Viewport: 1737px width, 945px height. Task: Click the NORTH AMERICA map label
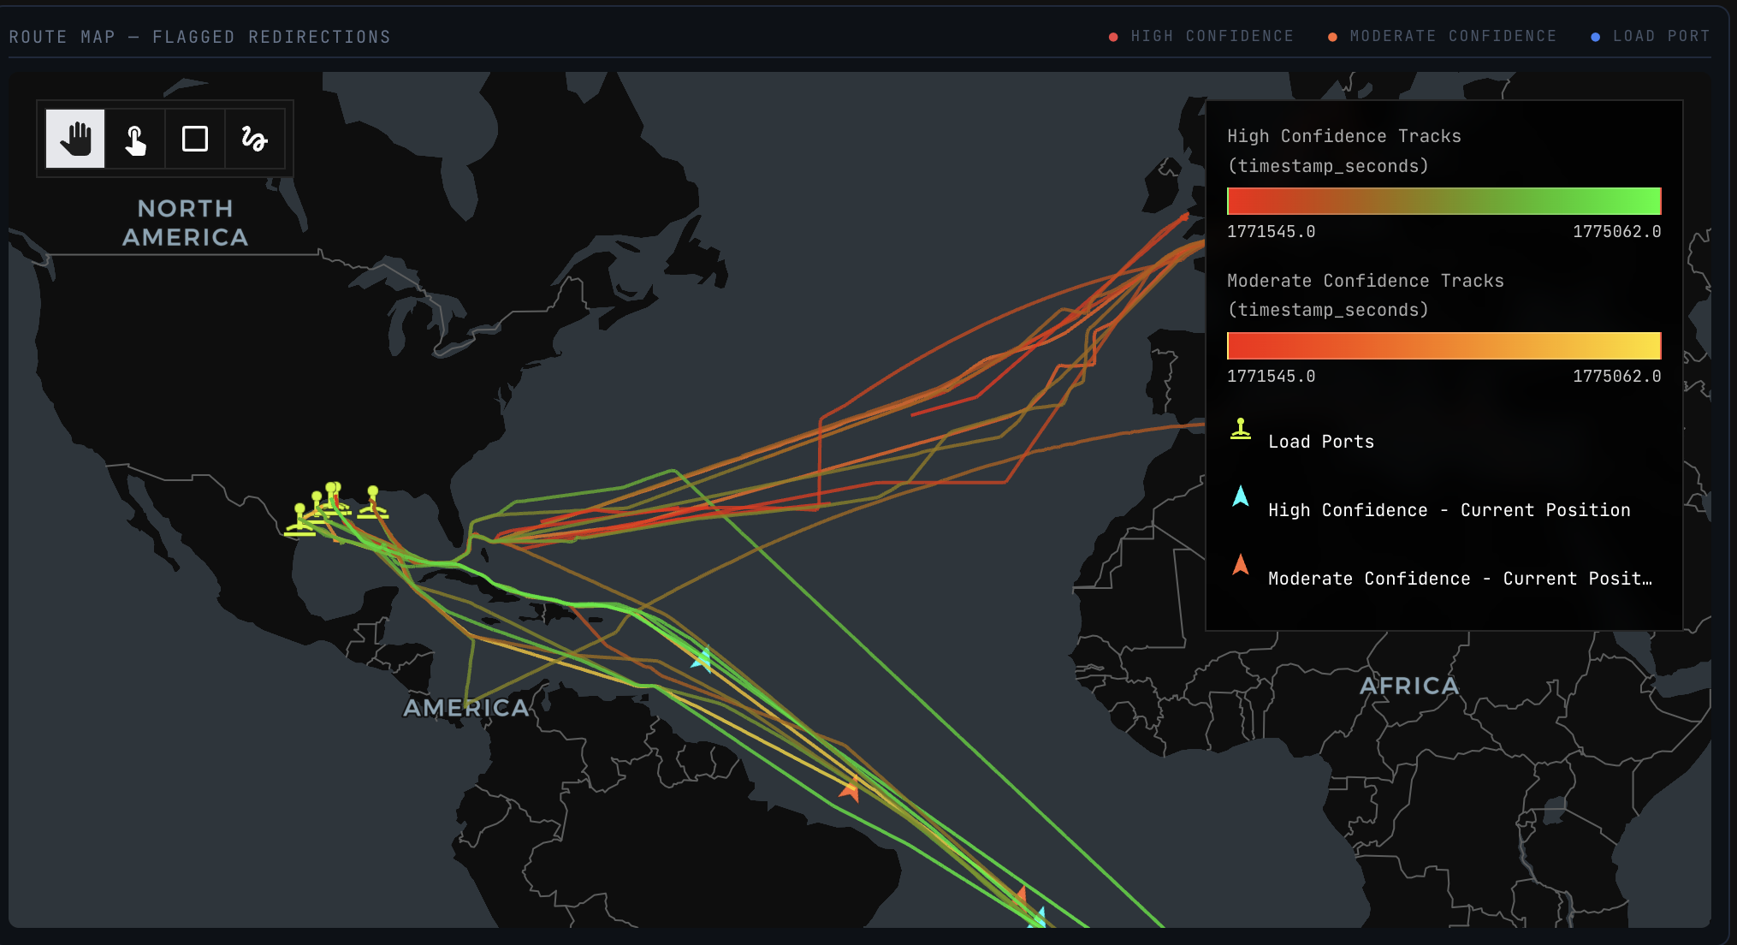click(x=185, y=223)
